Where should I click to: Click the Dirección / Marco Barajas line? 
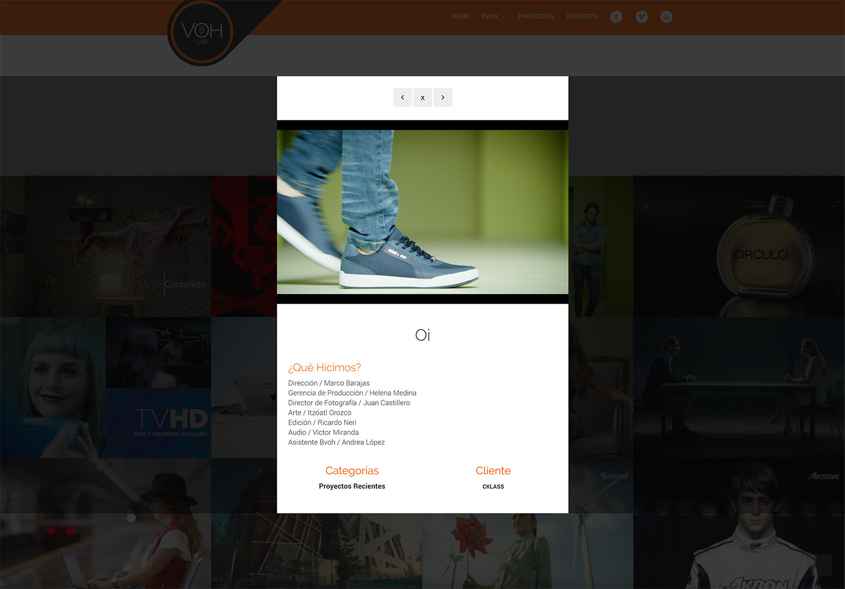tap(329, 383)
